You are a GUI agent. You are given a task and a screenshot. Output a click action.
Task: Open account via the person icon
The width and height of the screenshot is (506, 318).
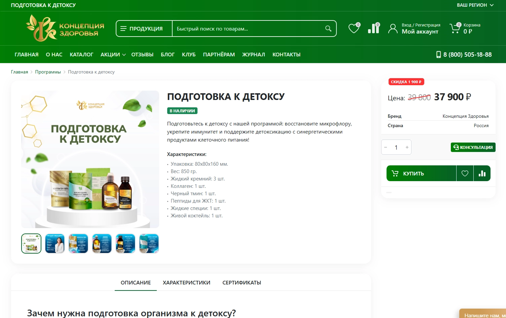click(x=393, y=28)
